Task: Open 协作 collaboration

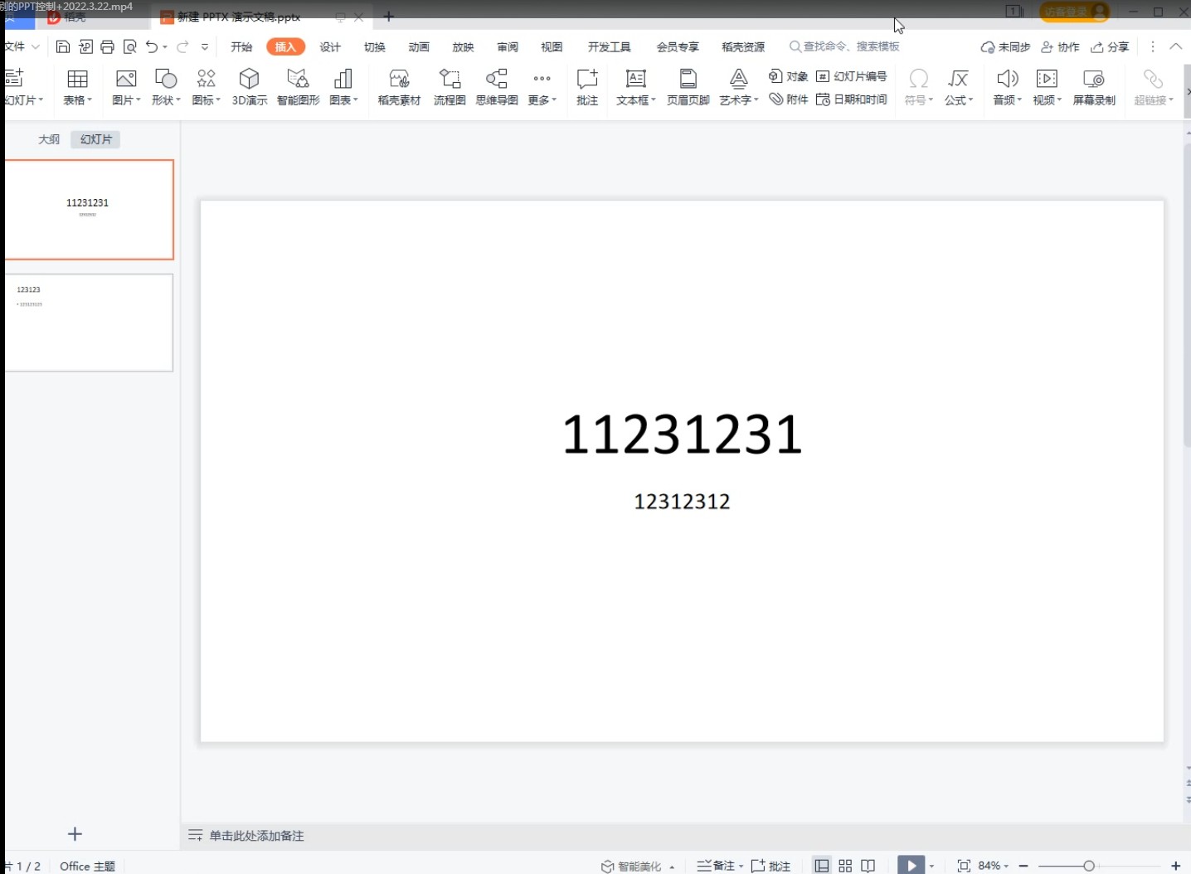Action: click(x=1060, y=46)
